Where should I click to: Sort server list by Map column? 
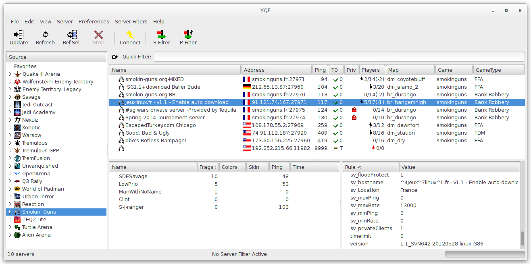(x=410, y=70)
